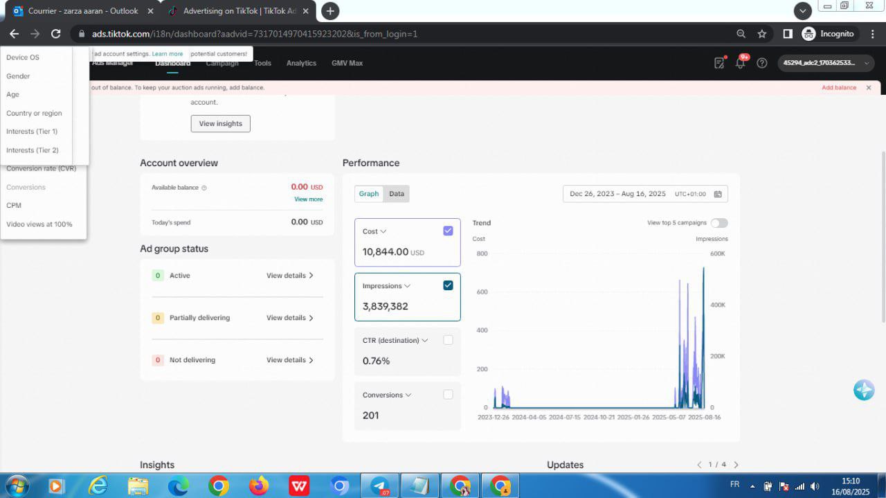This screenshot has width=886, height=498.
Task: Click the zoom magnifier icon in address bar
Action: 741,34
